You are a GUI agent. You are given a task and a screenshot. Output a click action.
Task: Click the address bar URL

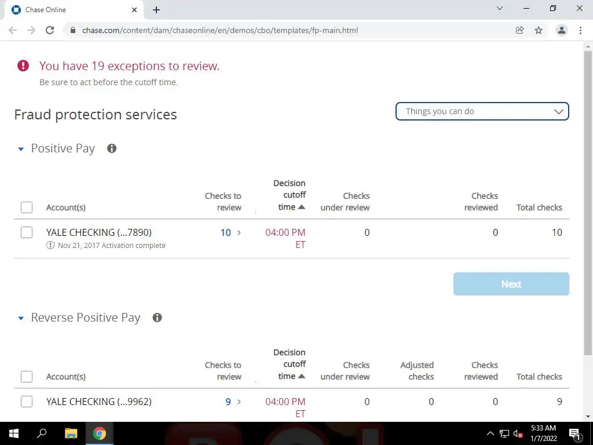click(220, 30)
